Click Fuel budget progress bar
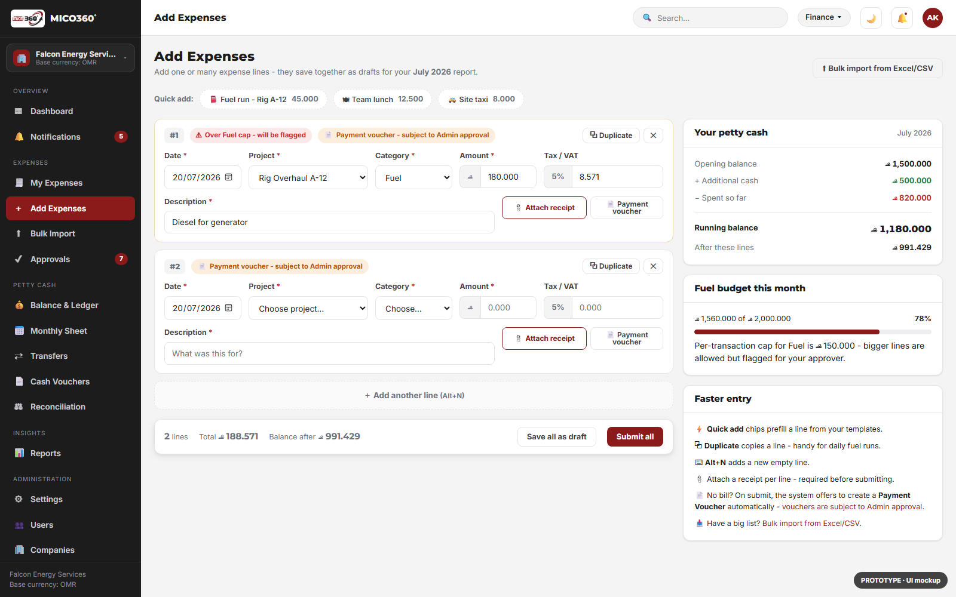956x597 pixels. 813,332
